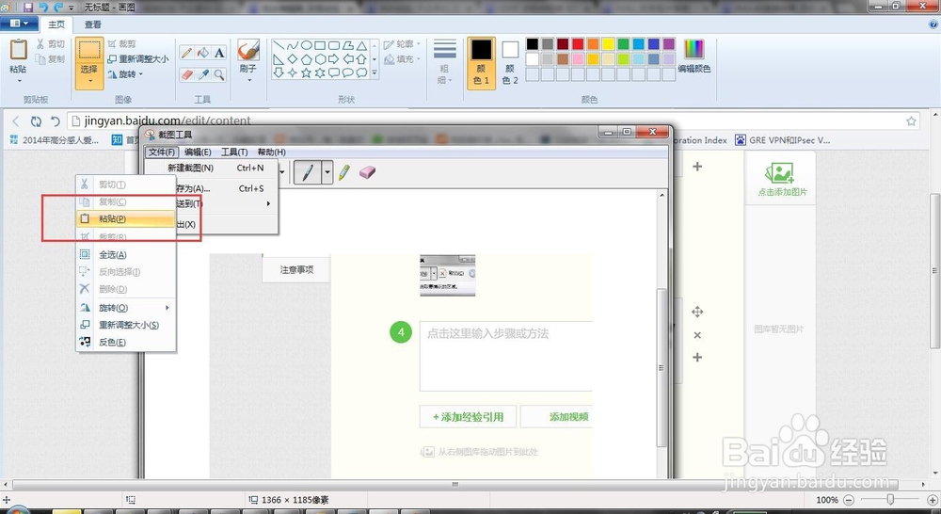The image size is (941, 514).
Task: Click the browser refresh icon
Action: pos(36,121)
